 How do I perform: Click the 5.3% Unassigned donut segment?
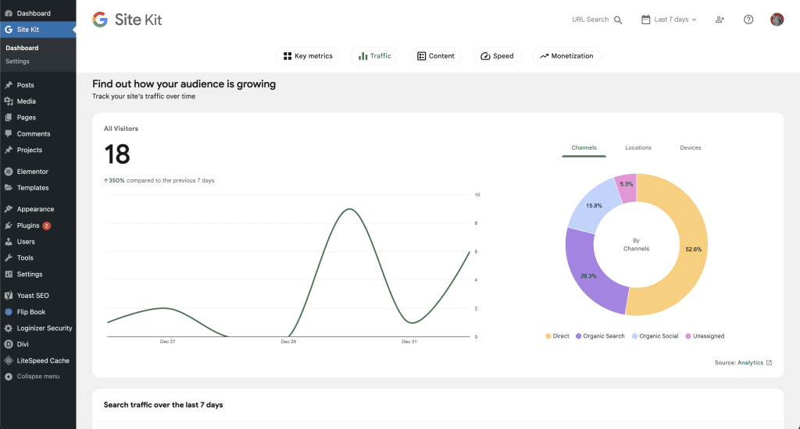(627, 184)
